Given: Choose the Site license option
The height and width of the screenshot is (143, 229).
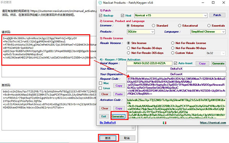Looking at the screenshot, I should coord(128,43).
